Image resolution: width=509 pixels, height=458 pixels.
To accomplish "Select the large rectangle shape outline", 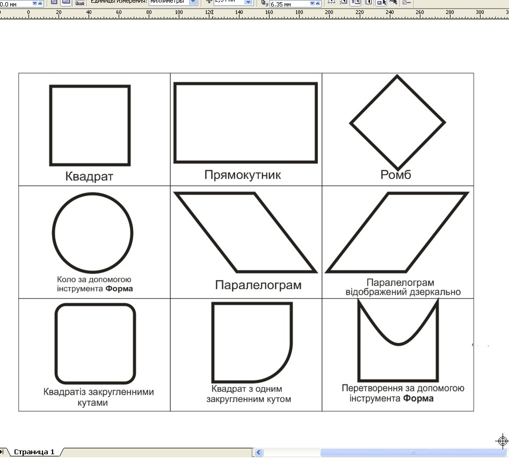I will [x=245, y=123].
